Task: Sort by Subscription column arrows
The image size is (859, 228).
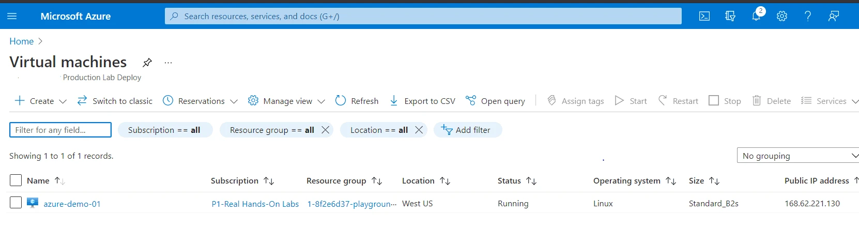Action: (269, 181)
